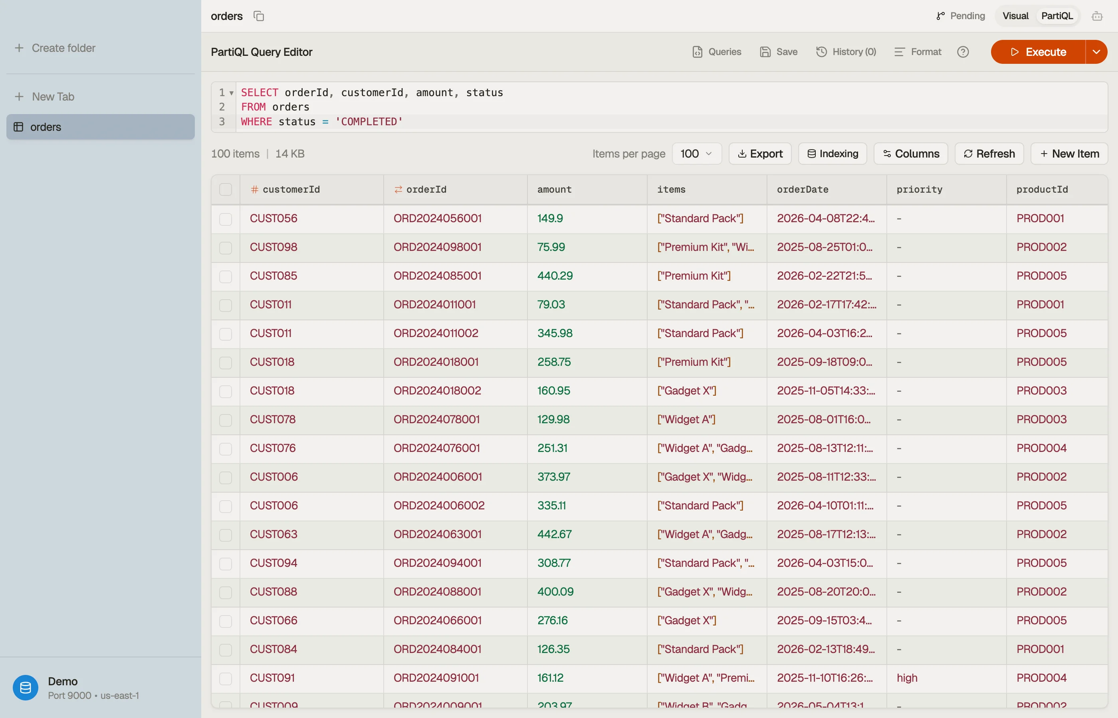Expand the Execute button dropdown arrow
Viewport: 1118px width, 718px height.
pos(1096,52)
